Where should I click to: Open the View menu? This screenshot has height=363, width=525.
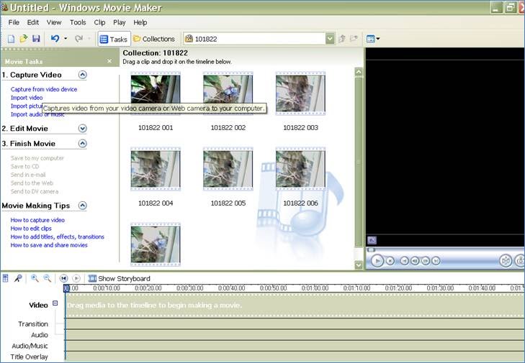tap(54, 22)
